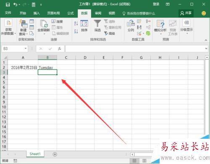Image resolution: width=210 pixels, height=164 pixels.
Task: Undo the last action
Action: tap(15, 5)
